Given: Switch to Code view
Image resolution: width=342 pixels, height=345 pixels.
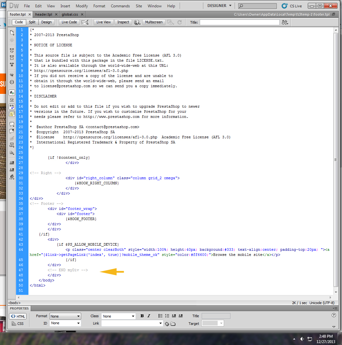Looking at the screenshot, I should 19,22.
